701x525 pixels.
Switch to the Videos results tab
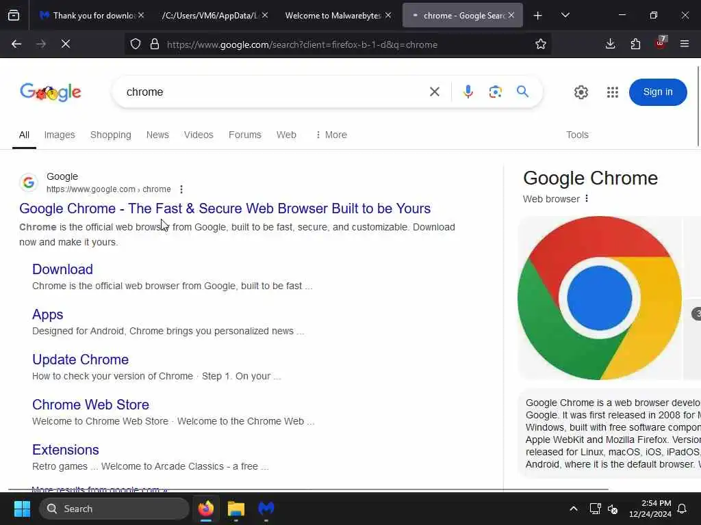(x=199, y=135)
